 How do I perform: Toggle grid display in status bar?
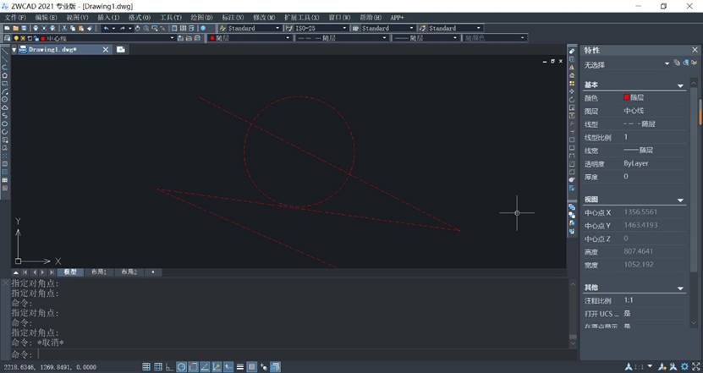(158, 367)
